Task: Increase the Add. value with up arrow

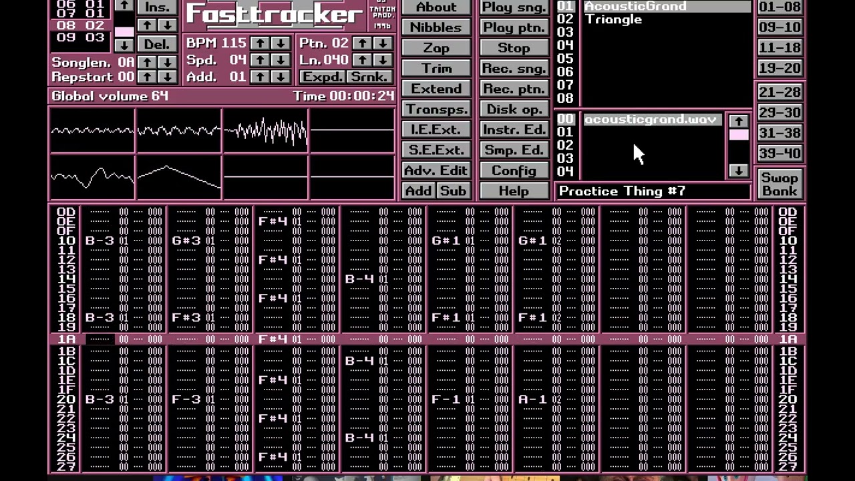Action: (259, 77)
